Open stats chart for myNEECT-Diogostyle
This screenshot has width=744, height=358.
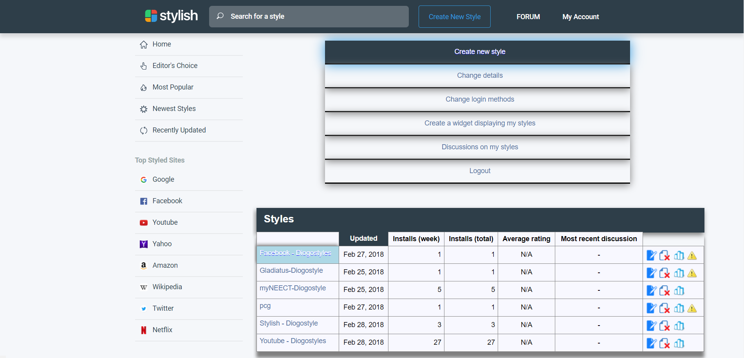[x=679, y=290]
